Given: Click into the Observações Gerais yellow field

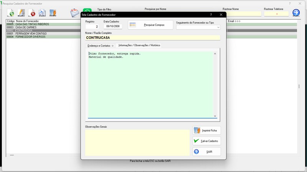Looking at the screenshot, I should (137, 143).
